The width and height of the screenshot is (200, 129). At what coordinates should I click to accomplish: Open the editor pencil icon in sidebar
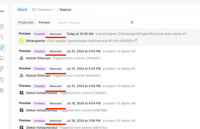click(2, 26)
